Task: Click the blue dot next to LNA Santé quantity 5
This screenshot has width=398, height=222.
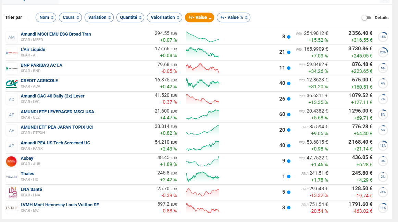Action: tap(289, 192)
